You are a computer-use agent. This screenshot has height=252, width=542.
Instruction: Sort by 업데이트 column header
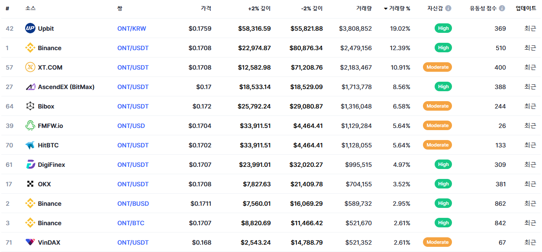(x=526, y=8)
